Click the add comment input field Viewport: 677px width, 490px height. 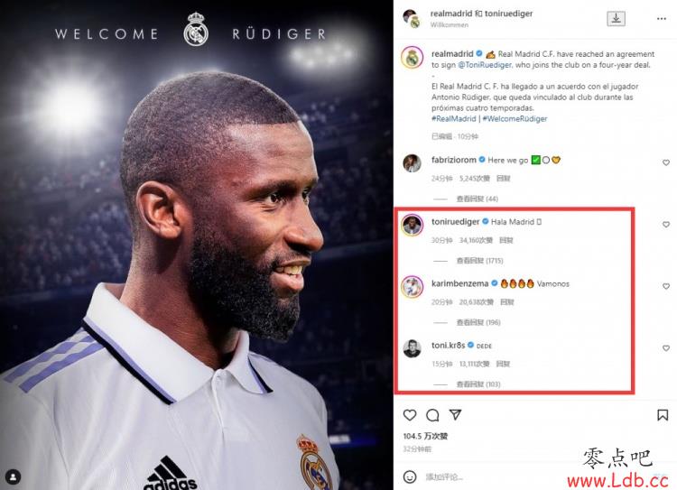[x=496, y=477]
